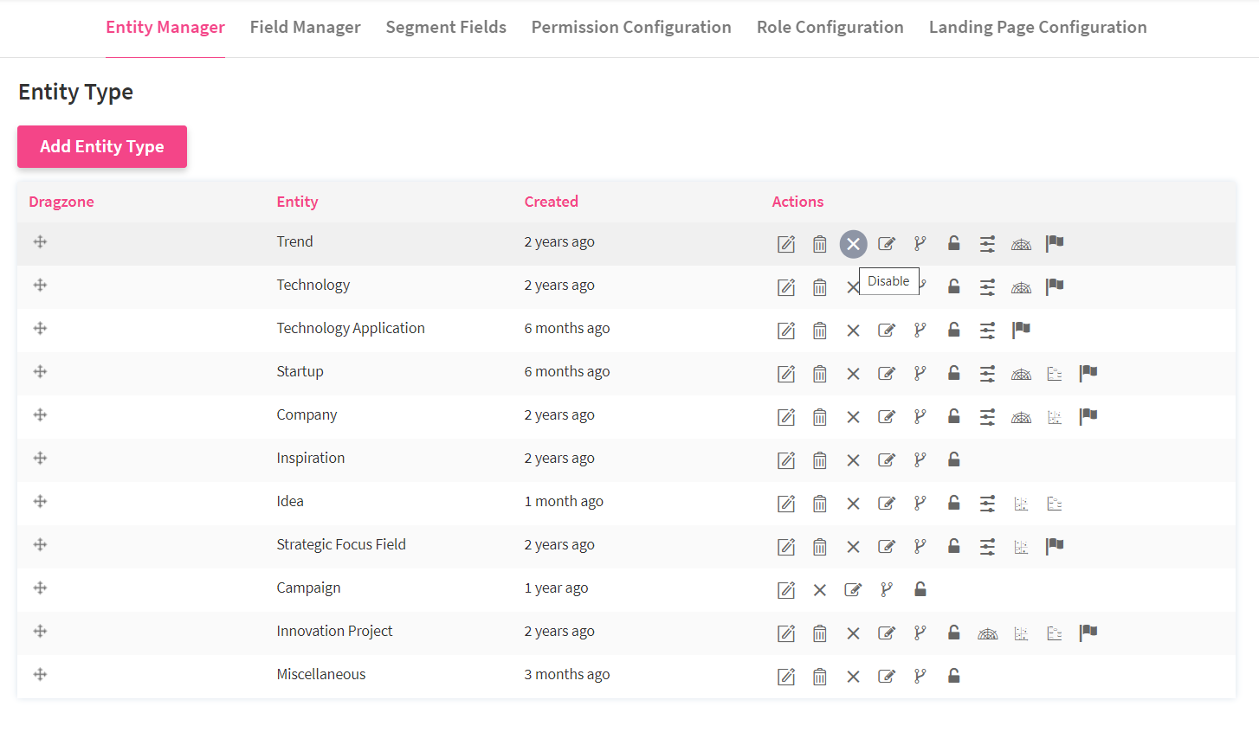
Task: Click the flag icon in Company row
Action: click(x=1088, y=416)
